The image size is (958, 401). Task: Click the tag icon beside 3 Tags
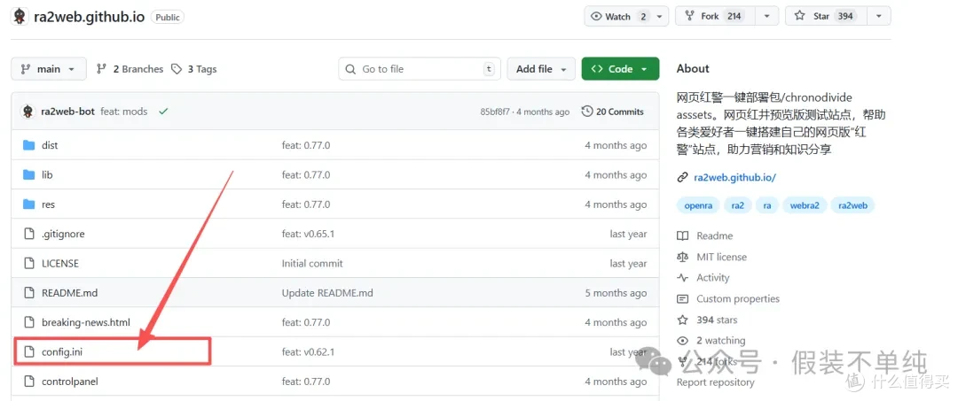click(x=177, y=69)
